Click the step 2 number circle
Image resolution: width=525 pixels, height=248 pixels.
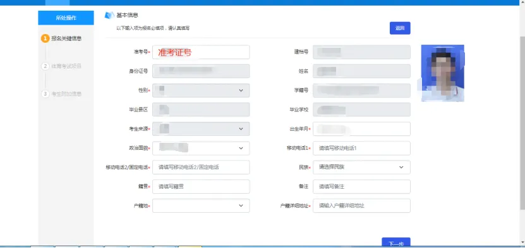(x=45, y=66)
